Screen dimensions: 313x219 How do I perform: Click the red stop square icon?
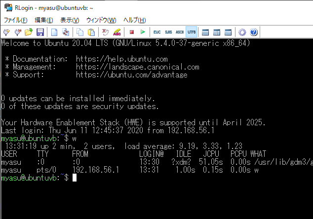(x=131, y=32)
